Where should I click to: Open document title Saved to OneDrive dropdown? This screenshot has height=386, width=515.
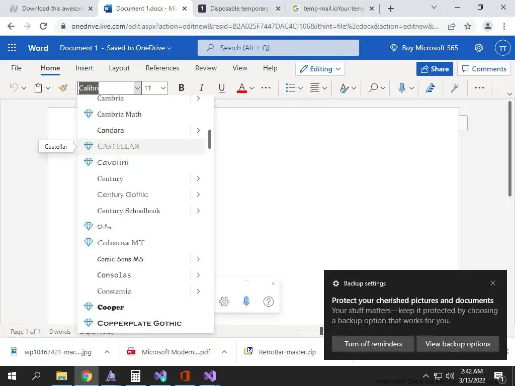(x=116, y=48)
